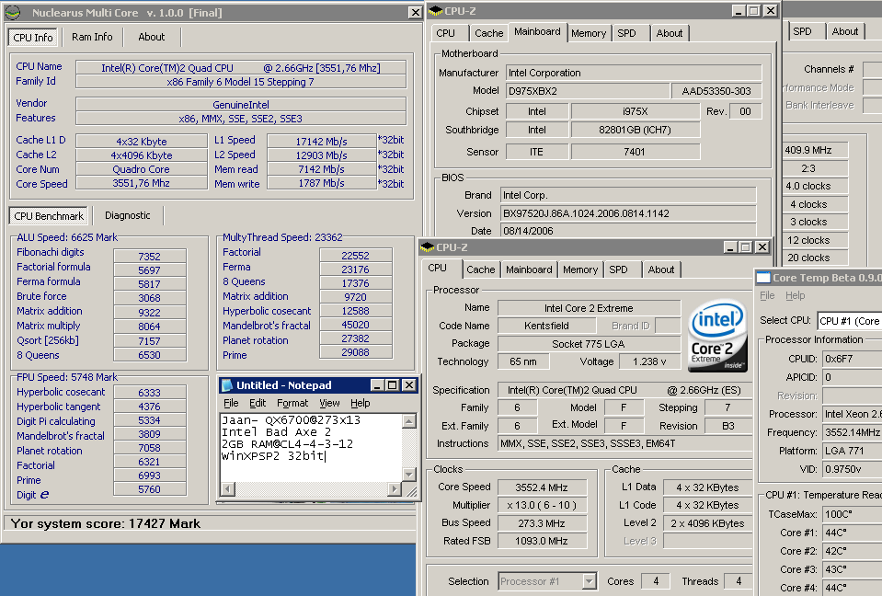Click the Notepad vertical scrollbar up arrow
This screenshot has width=882, height=596.
coord(409,420)
